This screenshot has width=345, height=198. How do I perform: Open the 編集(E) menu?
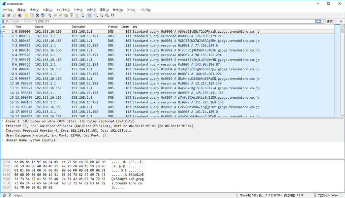[22, 10]
